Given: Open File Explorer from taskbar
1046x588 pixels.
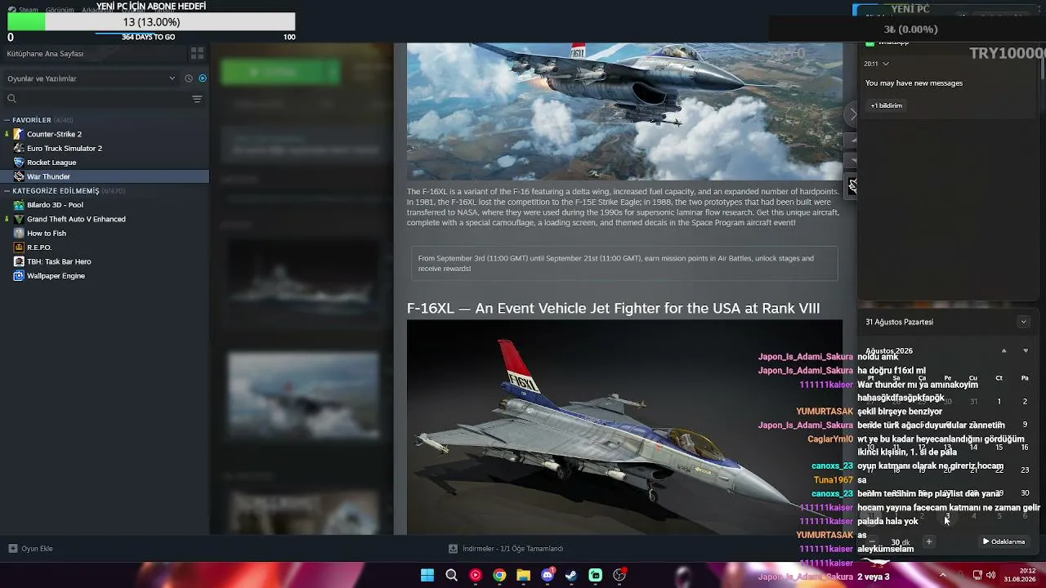Looking at the screenshot, I should 523,575.
